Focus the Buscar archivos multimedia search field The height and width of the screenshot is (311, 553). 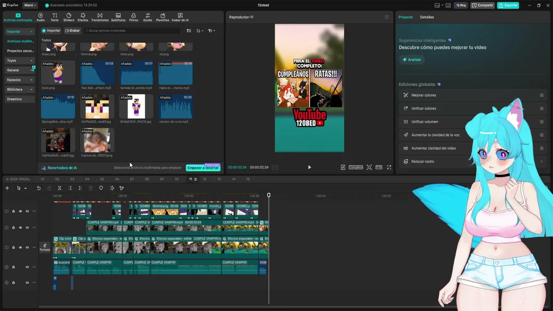(132, 31)
